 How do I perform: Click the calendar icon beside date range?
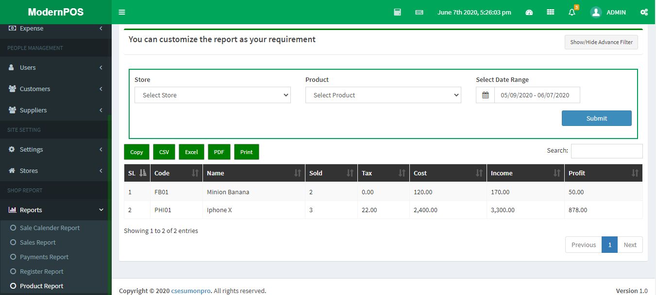click(x=485, y=95)
